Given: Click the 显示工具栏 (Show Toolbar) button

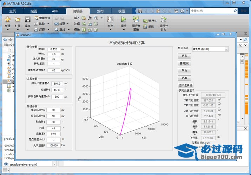Looking at the screenshot, I should pos(186,85).
